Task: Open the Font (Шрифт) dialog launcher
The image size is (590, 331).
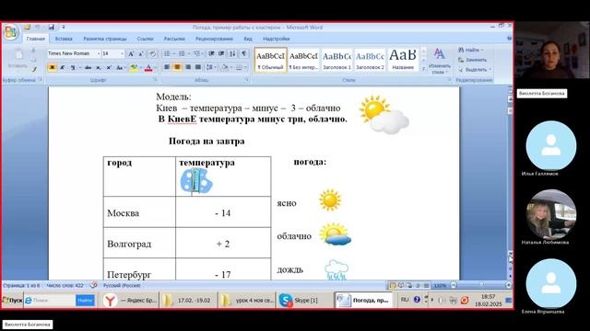Action: pyautogui.click(x=155, y=80)
